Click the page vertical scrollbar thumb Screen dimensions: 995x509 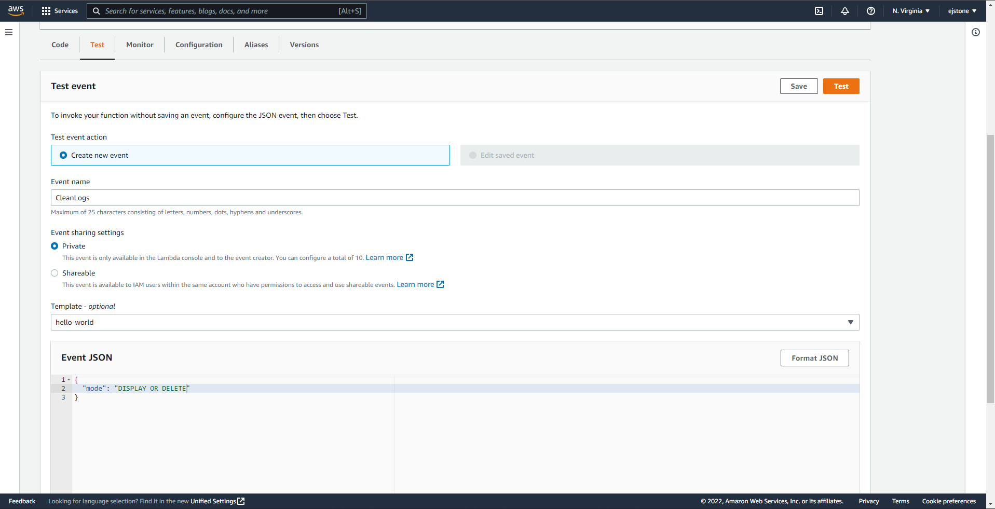coord(990,269)
